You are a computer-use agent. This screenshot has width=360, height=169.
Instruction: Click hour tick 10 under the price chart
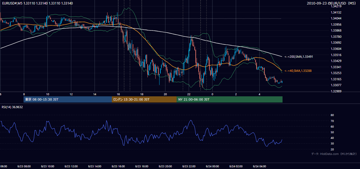(48, 94)
